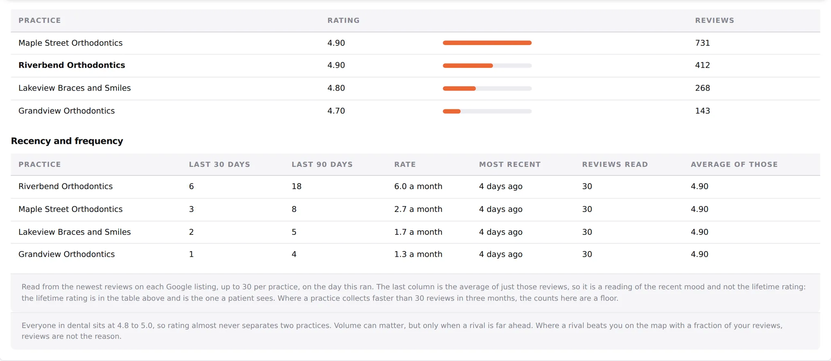Image resolution: width=831 pixels, height=361 pixels.
Task: Select Lakeview's reviews read value 30
Action: pos(587,232)
